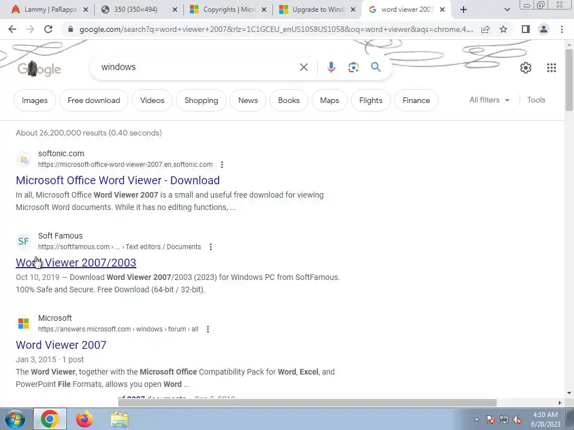Bookmark this page with the star
The image size is (574, 430).
pos(503,29)
